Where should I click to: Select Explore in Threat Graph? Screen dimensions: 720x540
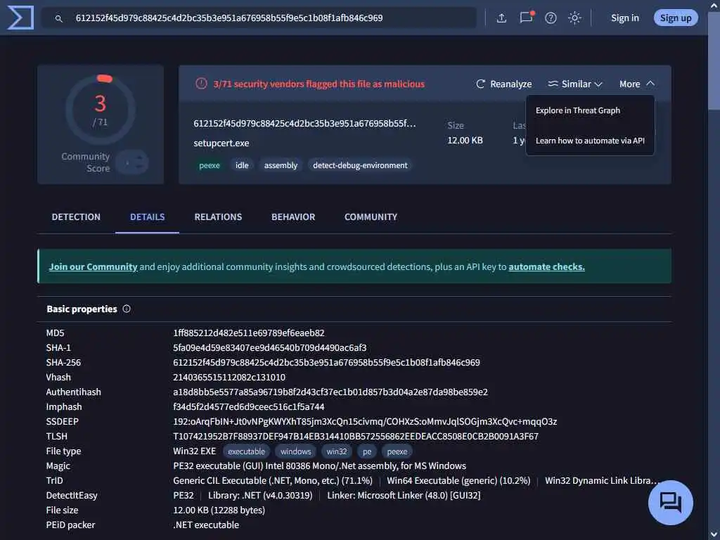(578, 110)
